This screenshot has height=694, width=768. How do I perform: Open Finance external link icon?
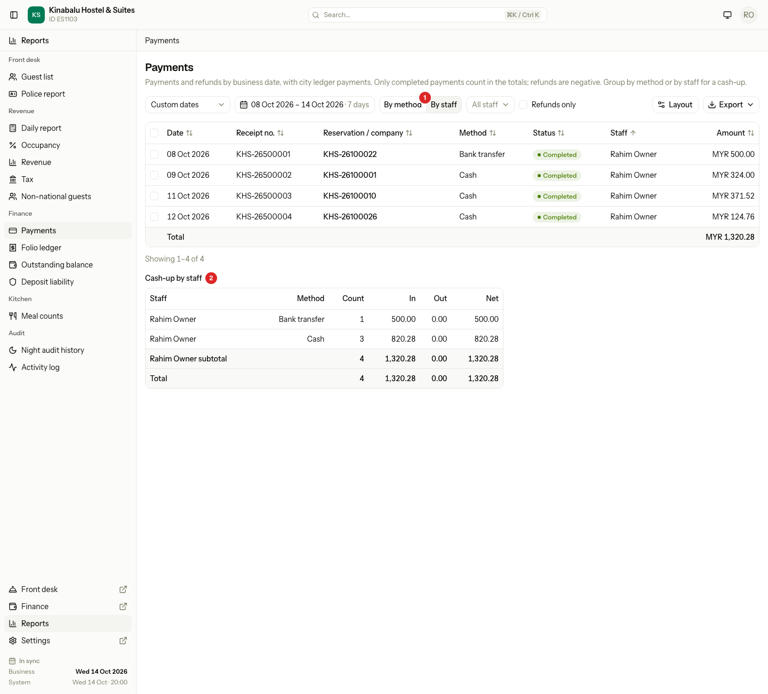(x=123, y=606)
